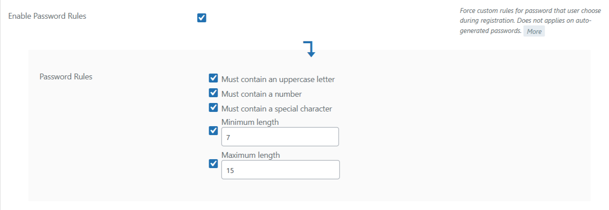
Task: Toggle the special character requirement checkbox
Action: pyautogui.click(x=213, y=108)
